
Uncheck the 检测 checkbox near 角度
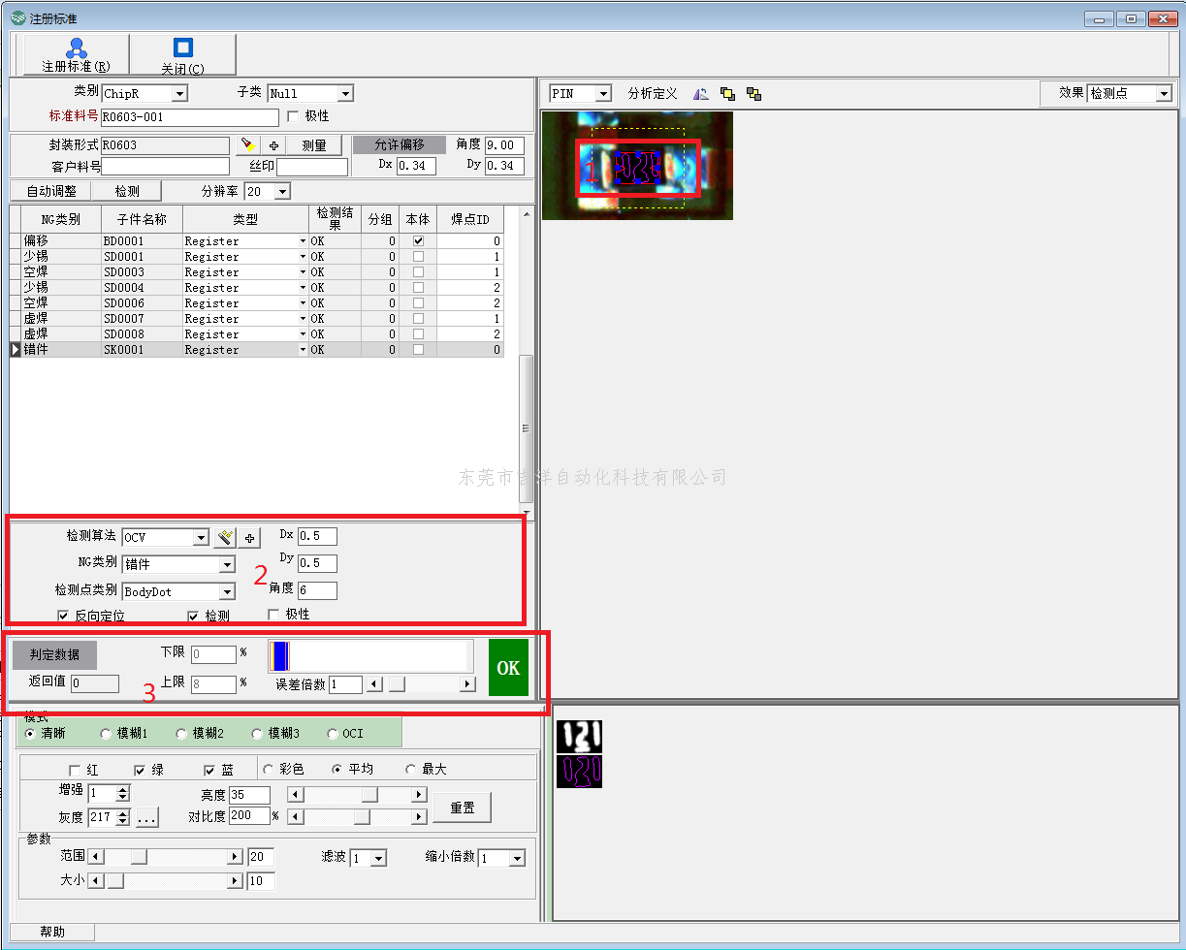tap(194, 616)
